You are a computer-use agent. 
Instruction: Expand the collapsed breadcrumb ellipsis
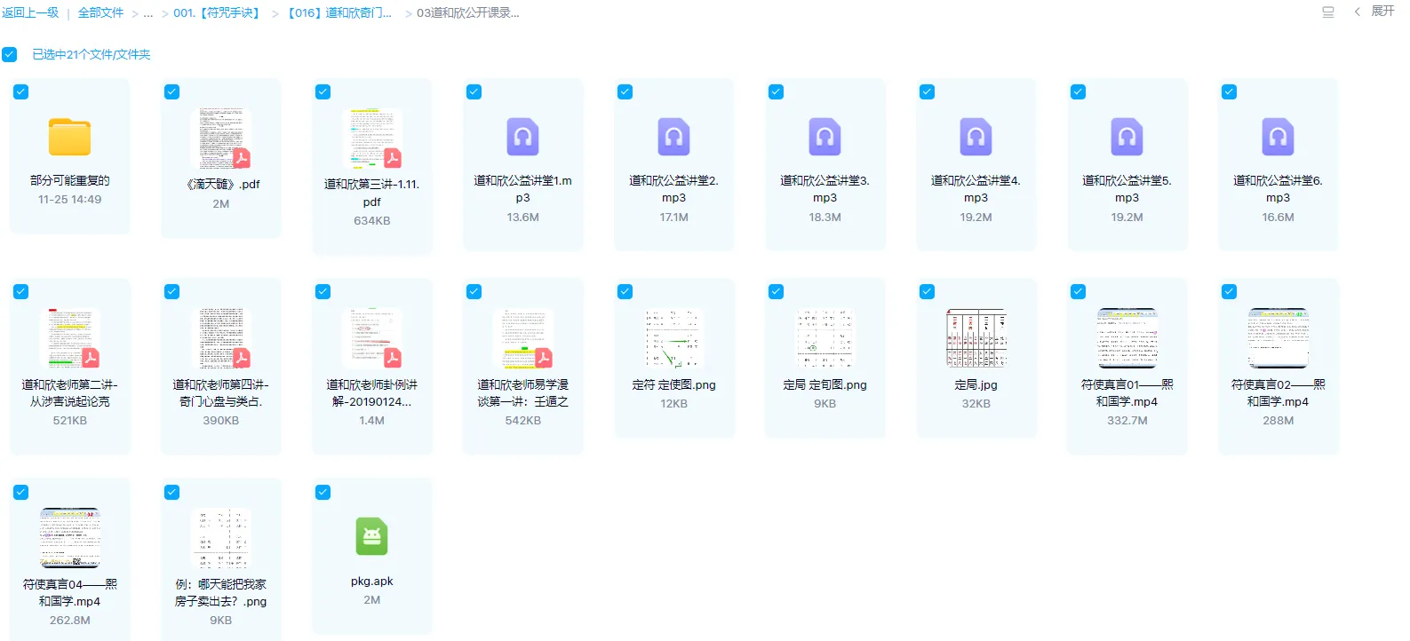click(148, 12)
